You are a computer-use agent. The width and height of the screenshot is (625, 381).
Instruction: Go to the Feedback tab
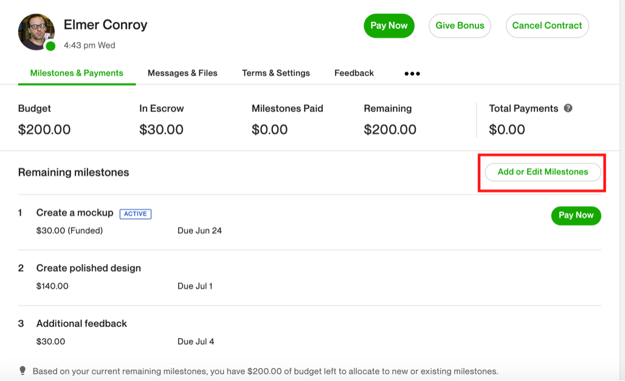point(354,73)
